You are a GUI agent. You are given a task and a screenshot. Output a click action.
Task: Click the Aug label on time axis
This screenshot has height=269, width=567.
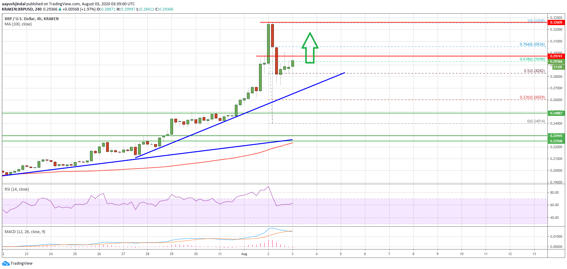tap(244, 254)
